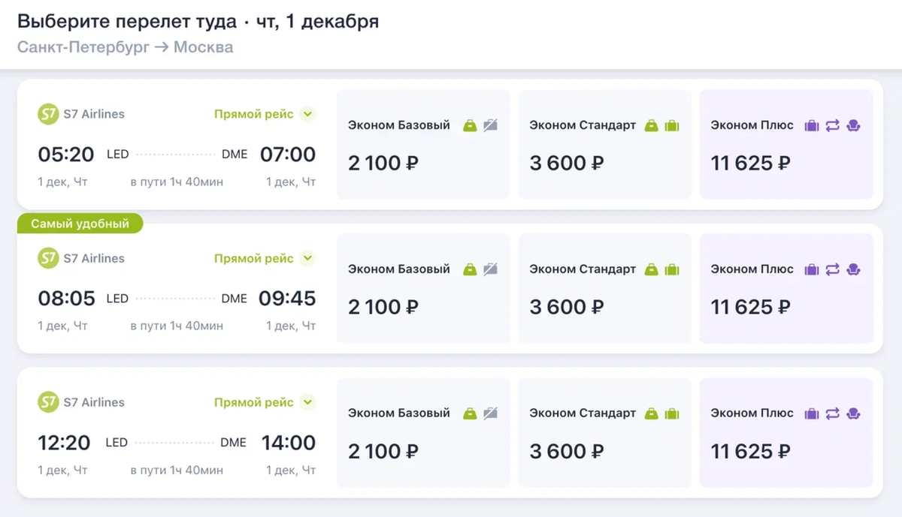The width and height of the screenshot is (902, 517).
Task: Click Санкт-Петербург → Москва route text
Action: point(126,47)
